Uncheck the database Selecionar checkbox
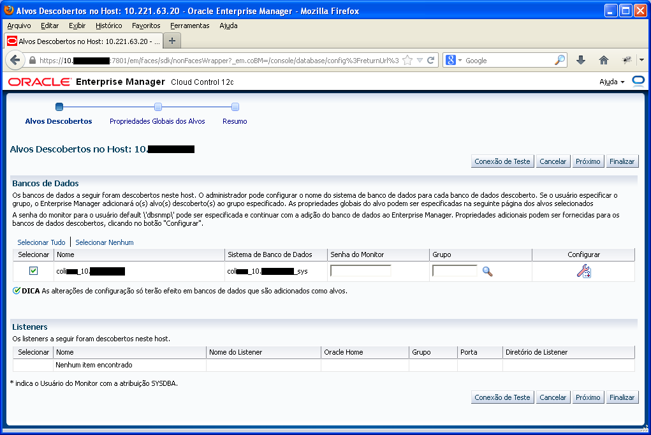 33,271
